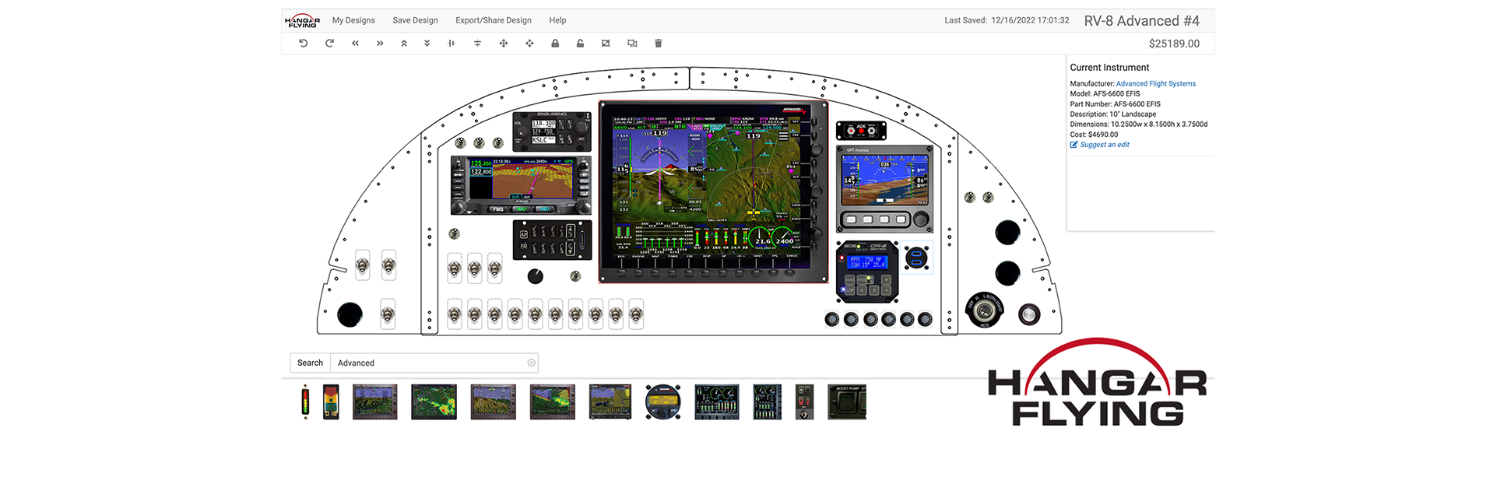Screen dimensions: 1497x498
Task: Pick the wide engine monitor thumbnail
Action: pos(717,402)
